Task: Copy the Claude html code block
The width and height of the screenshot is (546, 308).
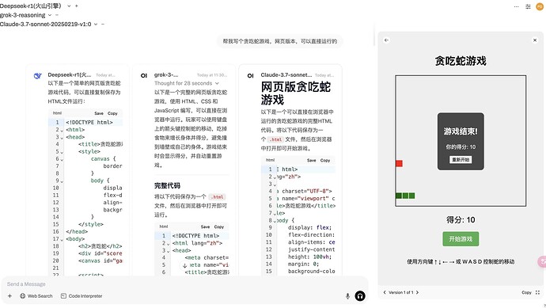Action: tap(325, 160)
